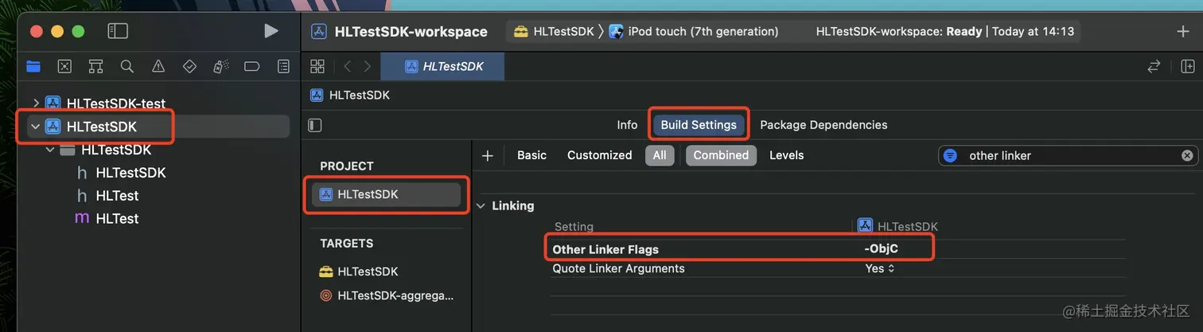
Task: Click the Setting column header
Action: click(x=574, y=227)
